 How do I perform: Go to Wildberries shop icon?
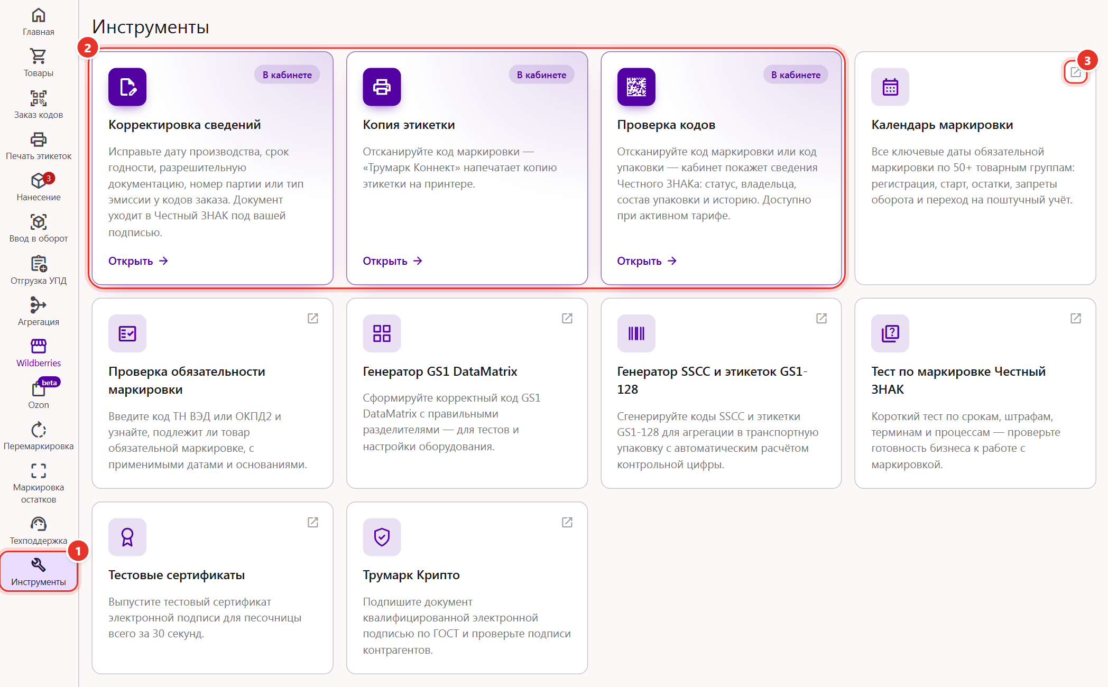click(x=39, y=346)
